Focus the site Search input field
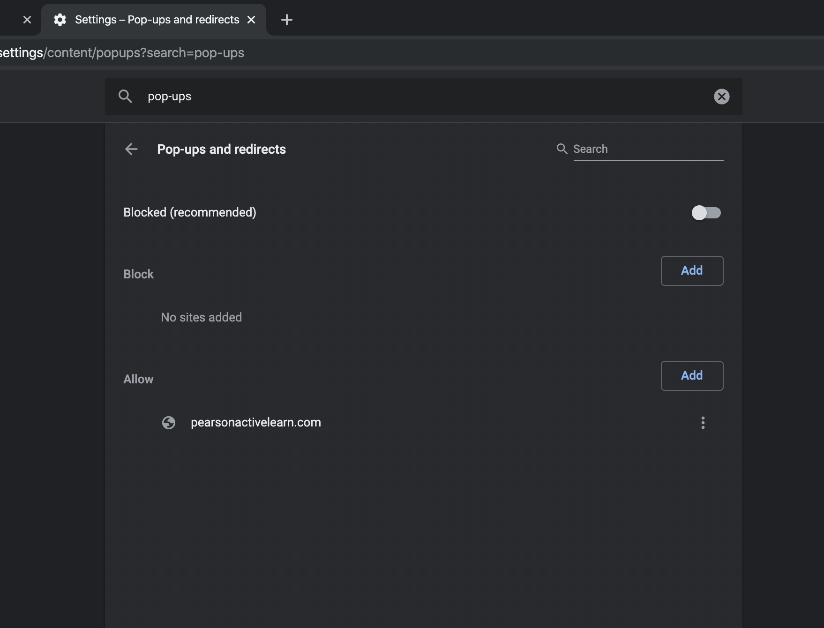This screenshot has height=628, width=824. click(648, 149)
